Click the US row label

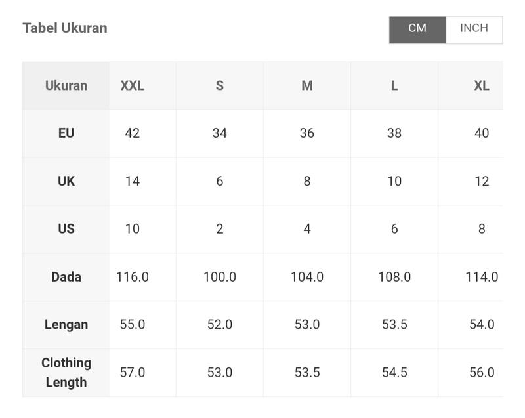click(x=66, y=229)
